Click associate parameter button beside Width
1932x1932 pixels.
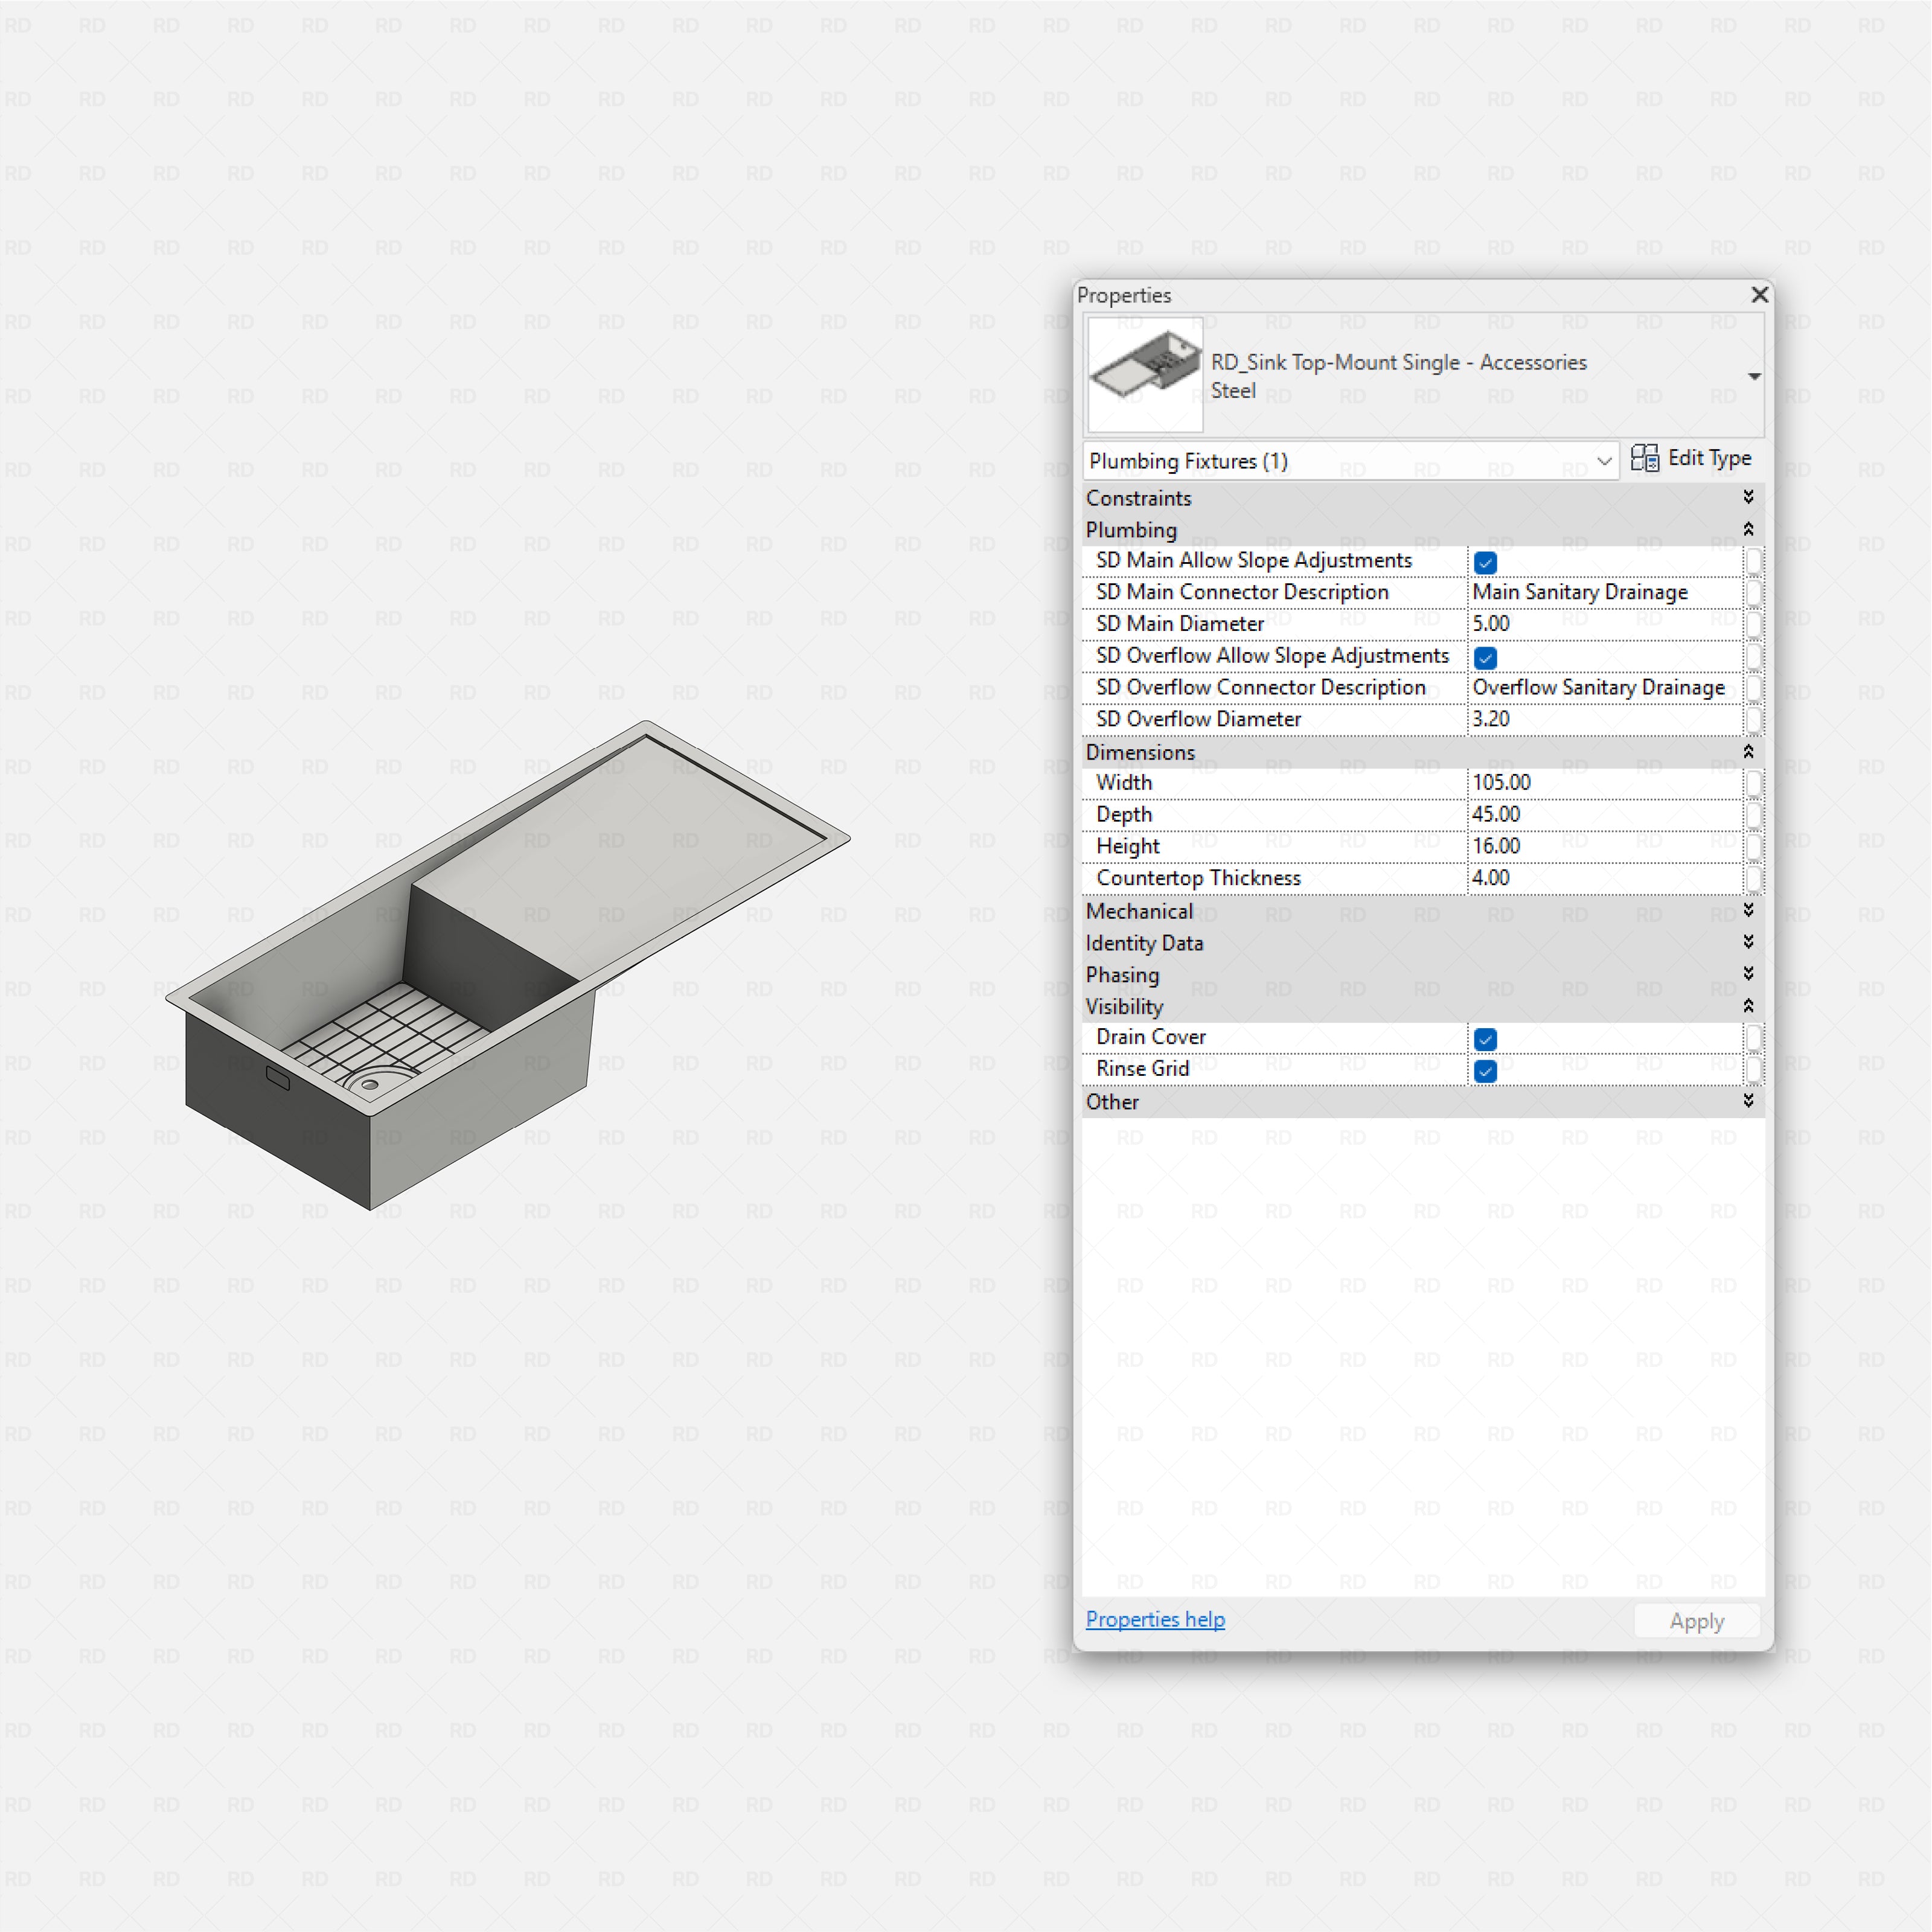coord(1755,784)
